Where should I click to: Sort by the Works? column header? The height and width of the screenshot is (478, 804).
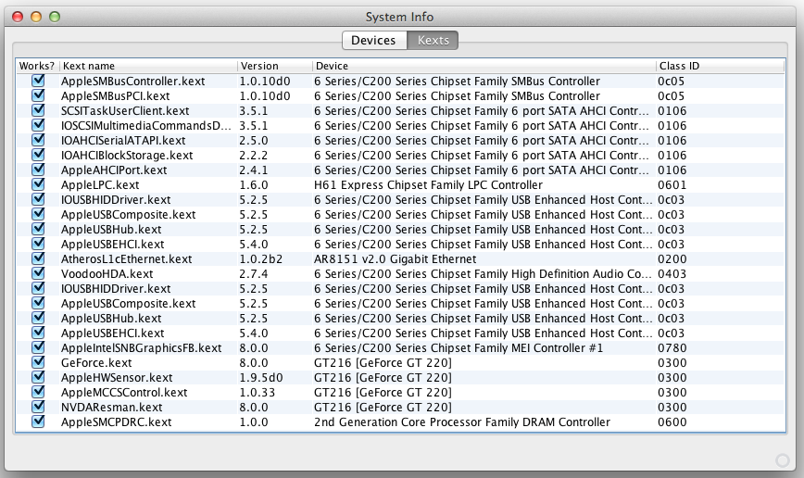37,66
